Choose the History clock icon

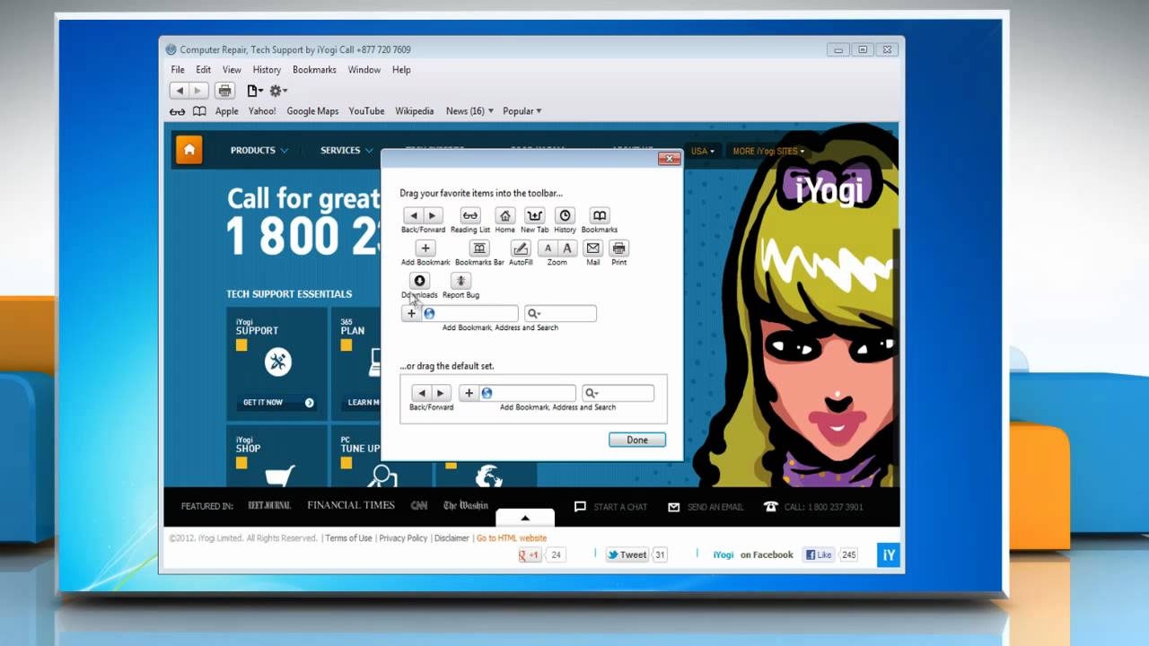(x=565, y=215)
